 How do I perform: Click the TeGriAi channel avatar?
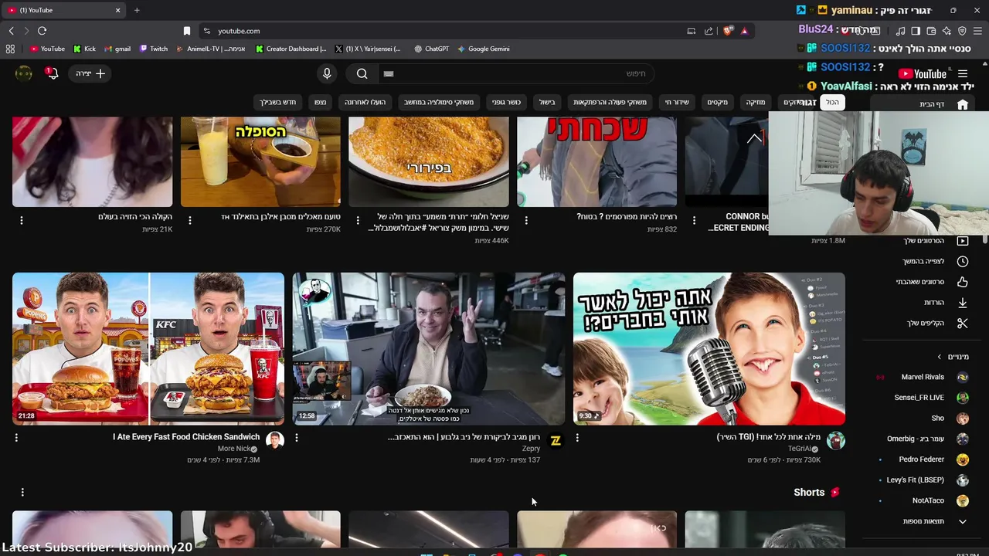pyautogui.click(x=836, y=441)
